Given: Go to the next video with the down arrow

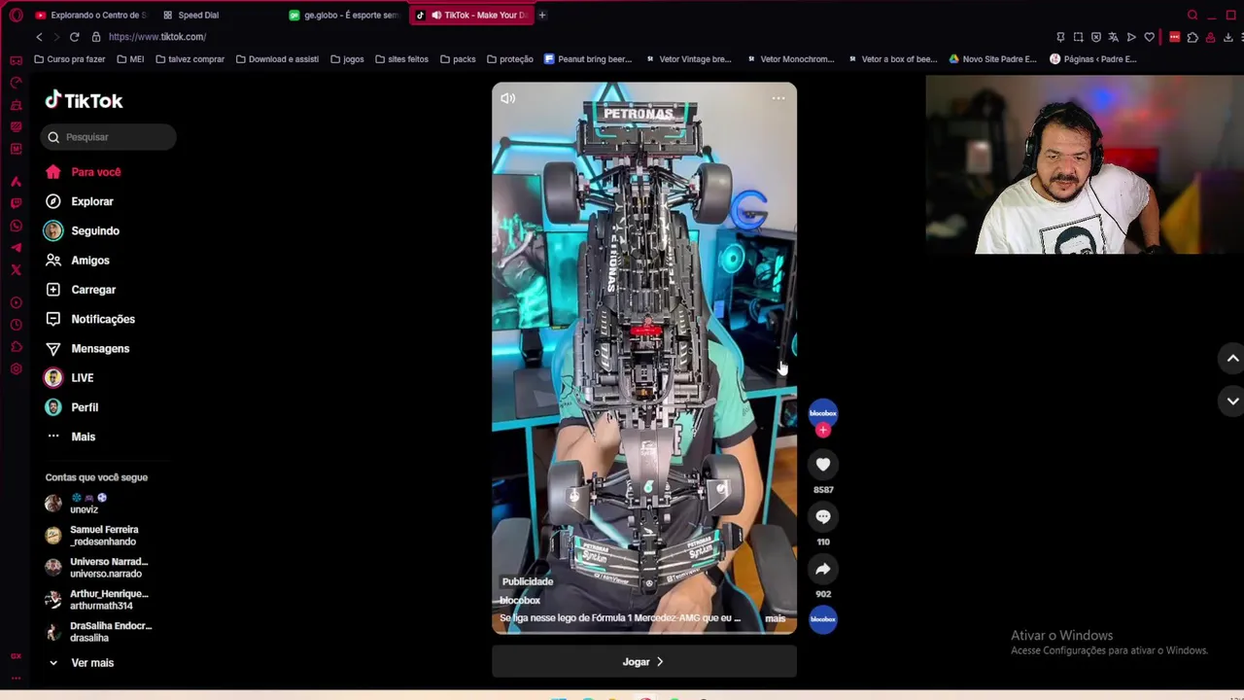Looking at the screenshot, I should [x=1232, y=401].
